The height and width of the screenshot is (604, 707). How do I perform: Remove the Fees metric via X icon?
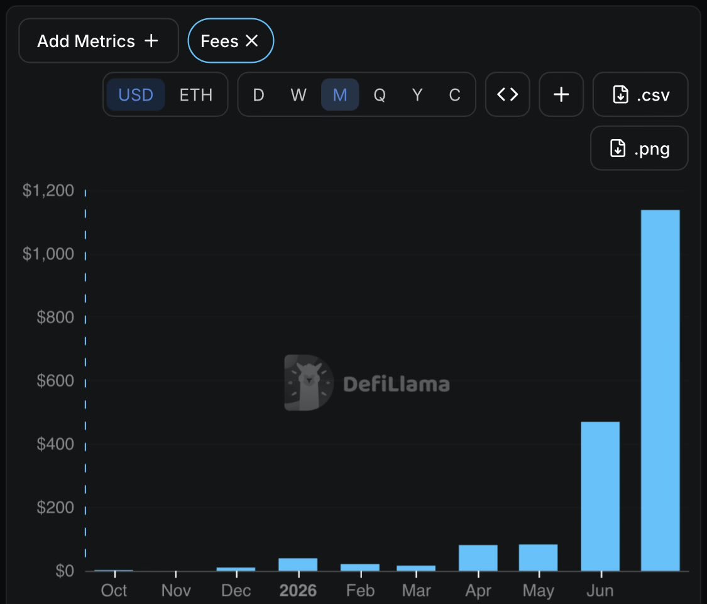coord(252,41)
